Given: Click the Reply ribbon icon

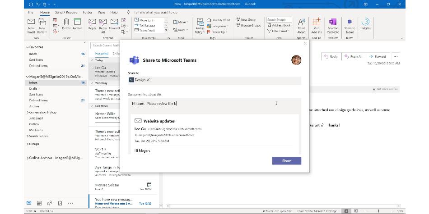Looking at the screenshot, I should 92,24.
